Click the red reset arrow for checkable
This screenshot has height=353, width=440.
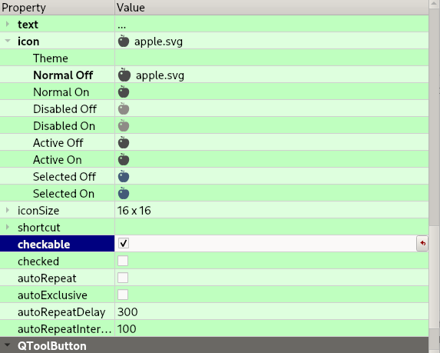pyautogui.click(x=422, y=243)
